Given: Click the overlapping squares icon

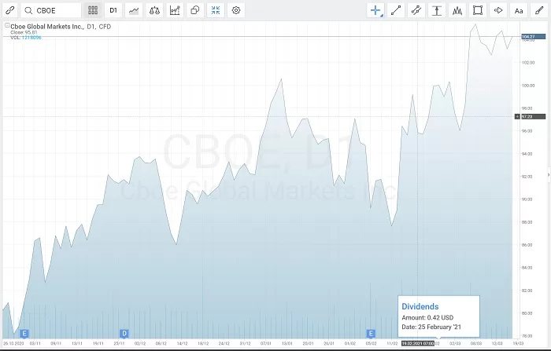Looking at the screenshot, I should pos(195,10).
